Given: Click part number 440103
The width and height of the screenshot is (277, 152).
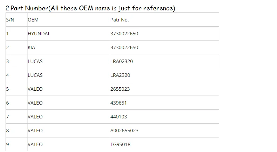Looking at the screenshot, I should (119, 117).
